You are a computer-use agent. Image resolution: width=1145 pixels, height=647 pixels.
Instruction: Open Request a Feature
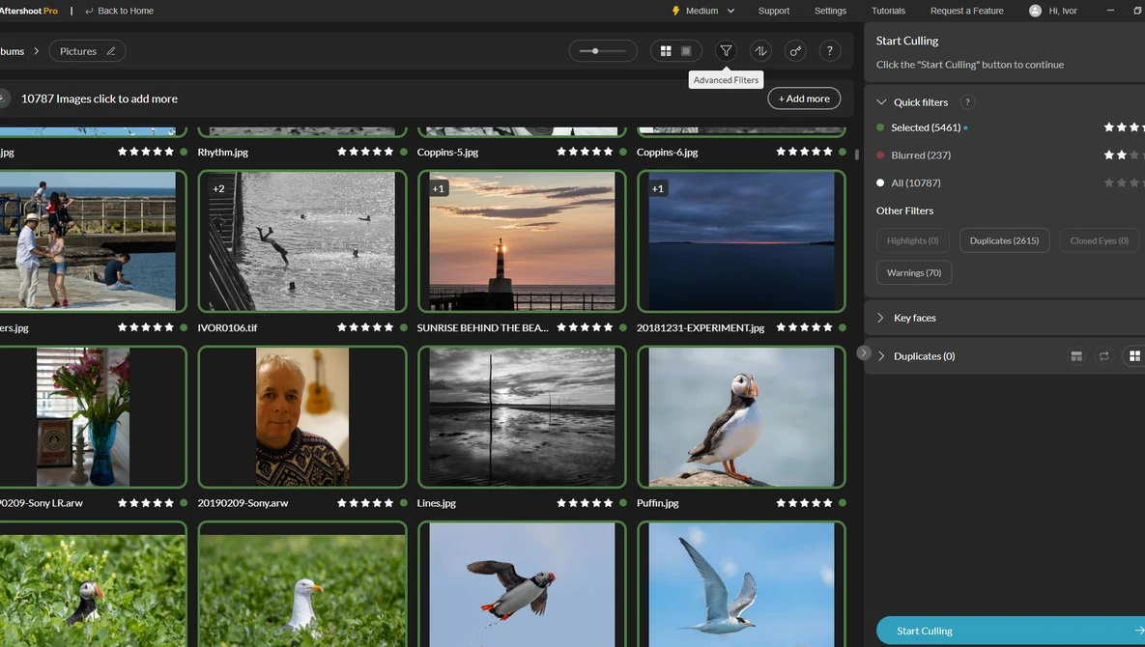tap(967, 11)
